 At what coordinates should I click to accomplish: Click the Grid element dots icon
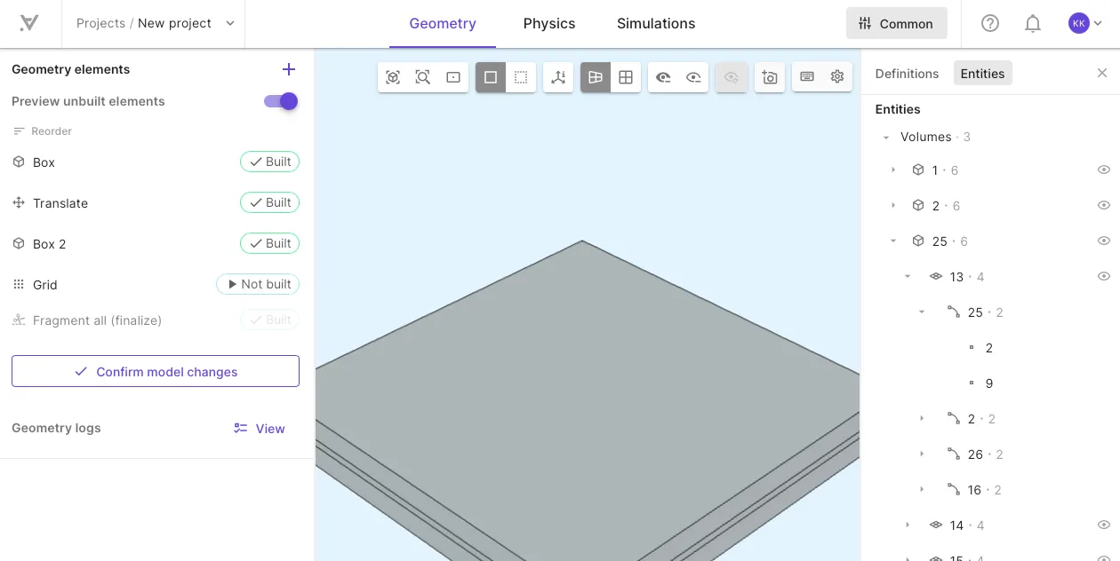(19, 285)
